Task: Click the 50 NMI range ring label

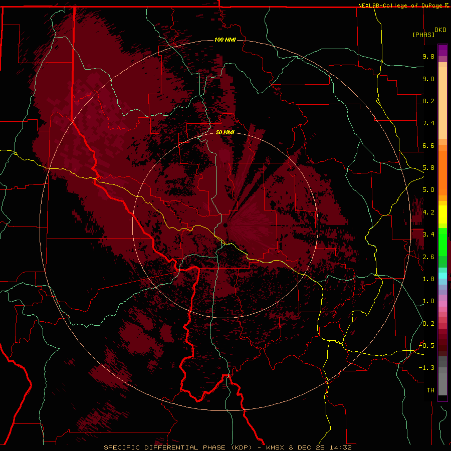Action: [225, 132]
